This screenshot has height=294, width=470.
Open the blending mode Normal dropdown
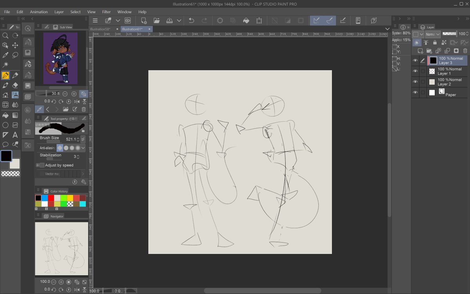coord(433,34)
